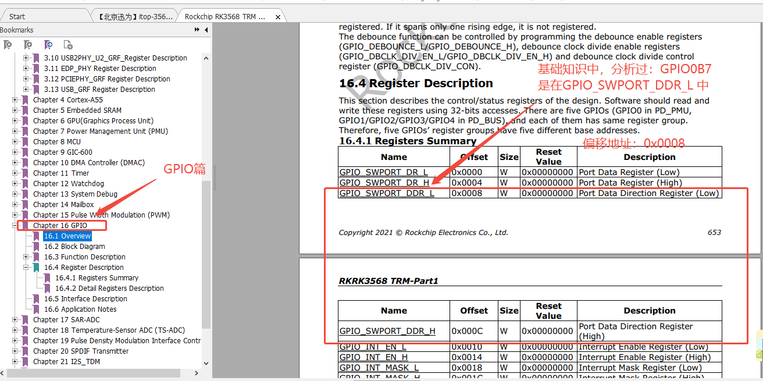Open bookmark 16.5 Interface Description
The image size is (763, 381).
(85, 299)
